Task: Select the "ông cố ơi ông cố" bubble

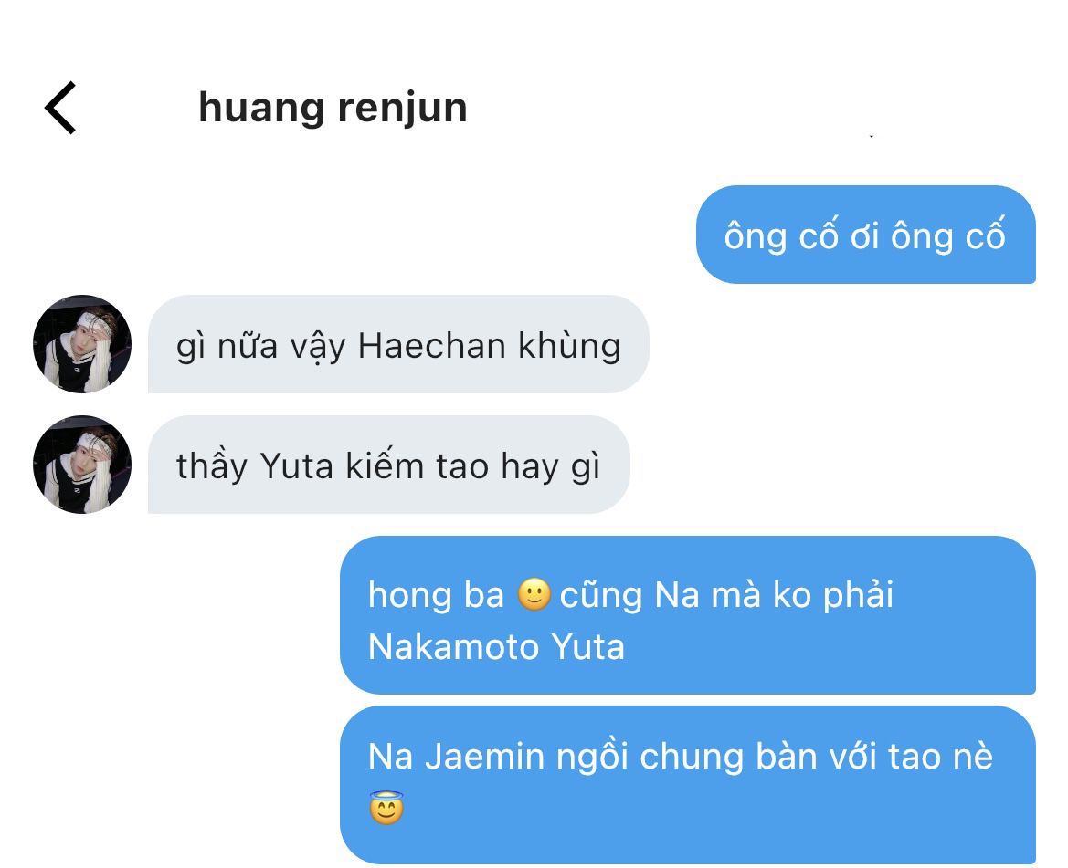Action: tap(866, 235)
